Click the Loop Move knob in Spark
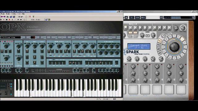This screenshot has height=111, width=198. [153, 35]
